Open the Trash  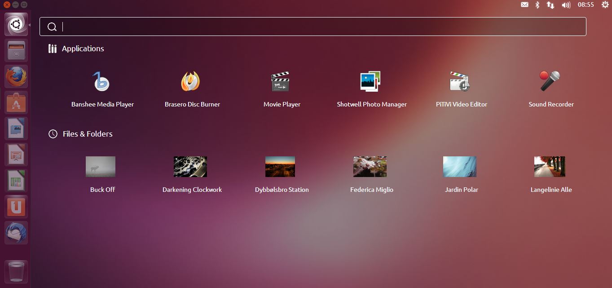[16, 272]
